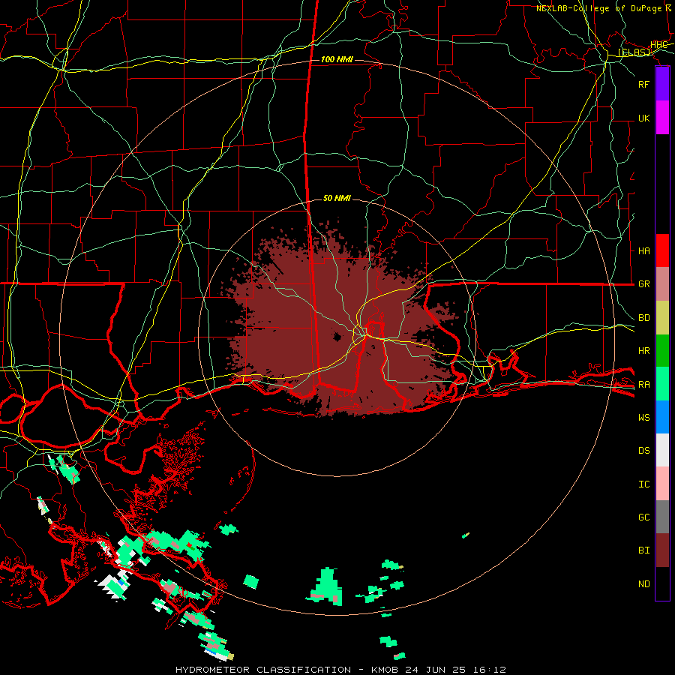Click the 24 JUN 25 date in the caption

435,670
